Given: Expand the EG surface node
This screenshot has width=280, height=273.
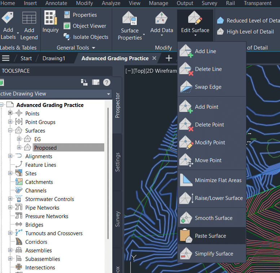Looking at the screenshot, I should [x=19, y=139].
